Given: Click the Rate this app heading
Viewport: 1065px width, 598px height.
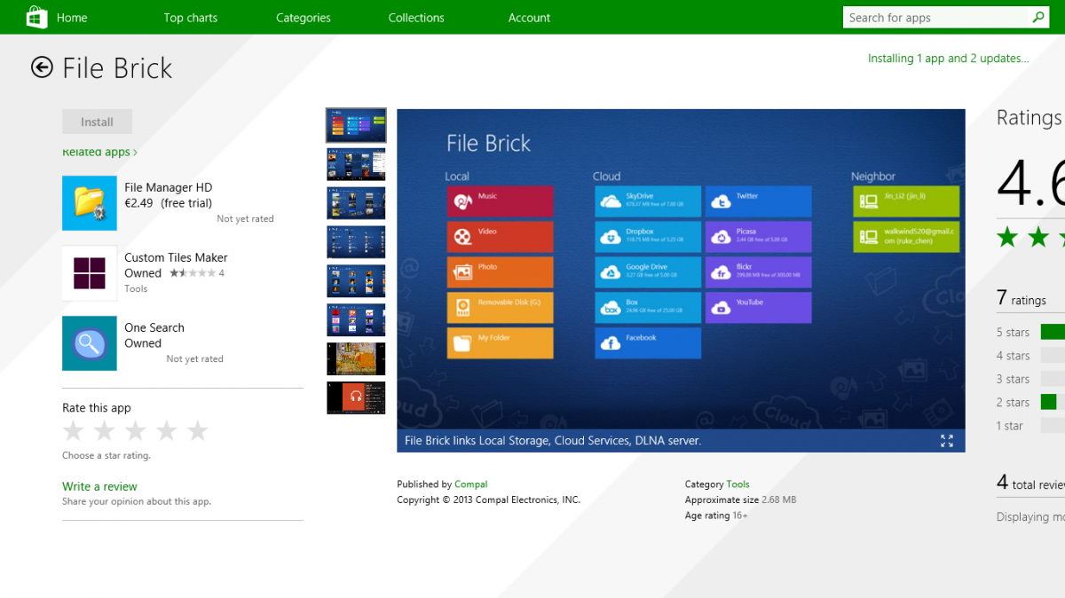Looking at the screenshot, I should tap(97, 408).
